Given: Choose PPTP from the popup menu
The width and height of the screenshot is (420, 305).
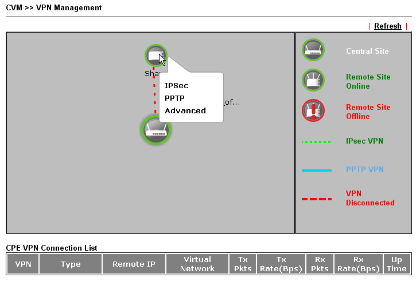Looking at the screenshot, I should 174,98.
